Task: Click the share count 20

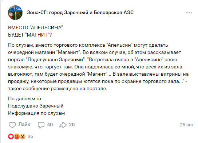Action: tap(72, 125)
